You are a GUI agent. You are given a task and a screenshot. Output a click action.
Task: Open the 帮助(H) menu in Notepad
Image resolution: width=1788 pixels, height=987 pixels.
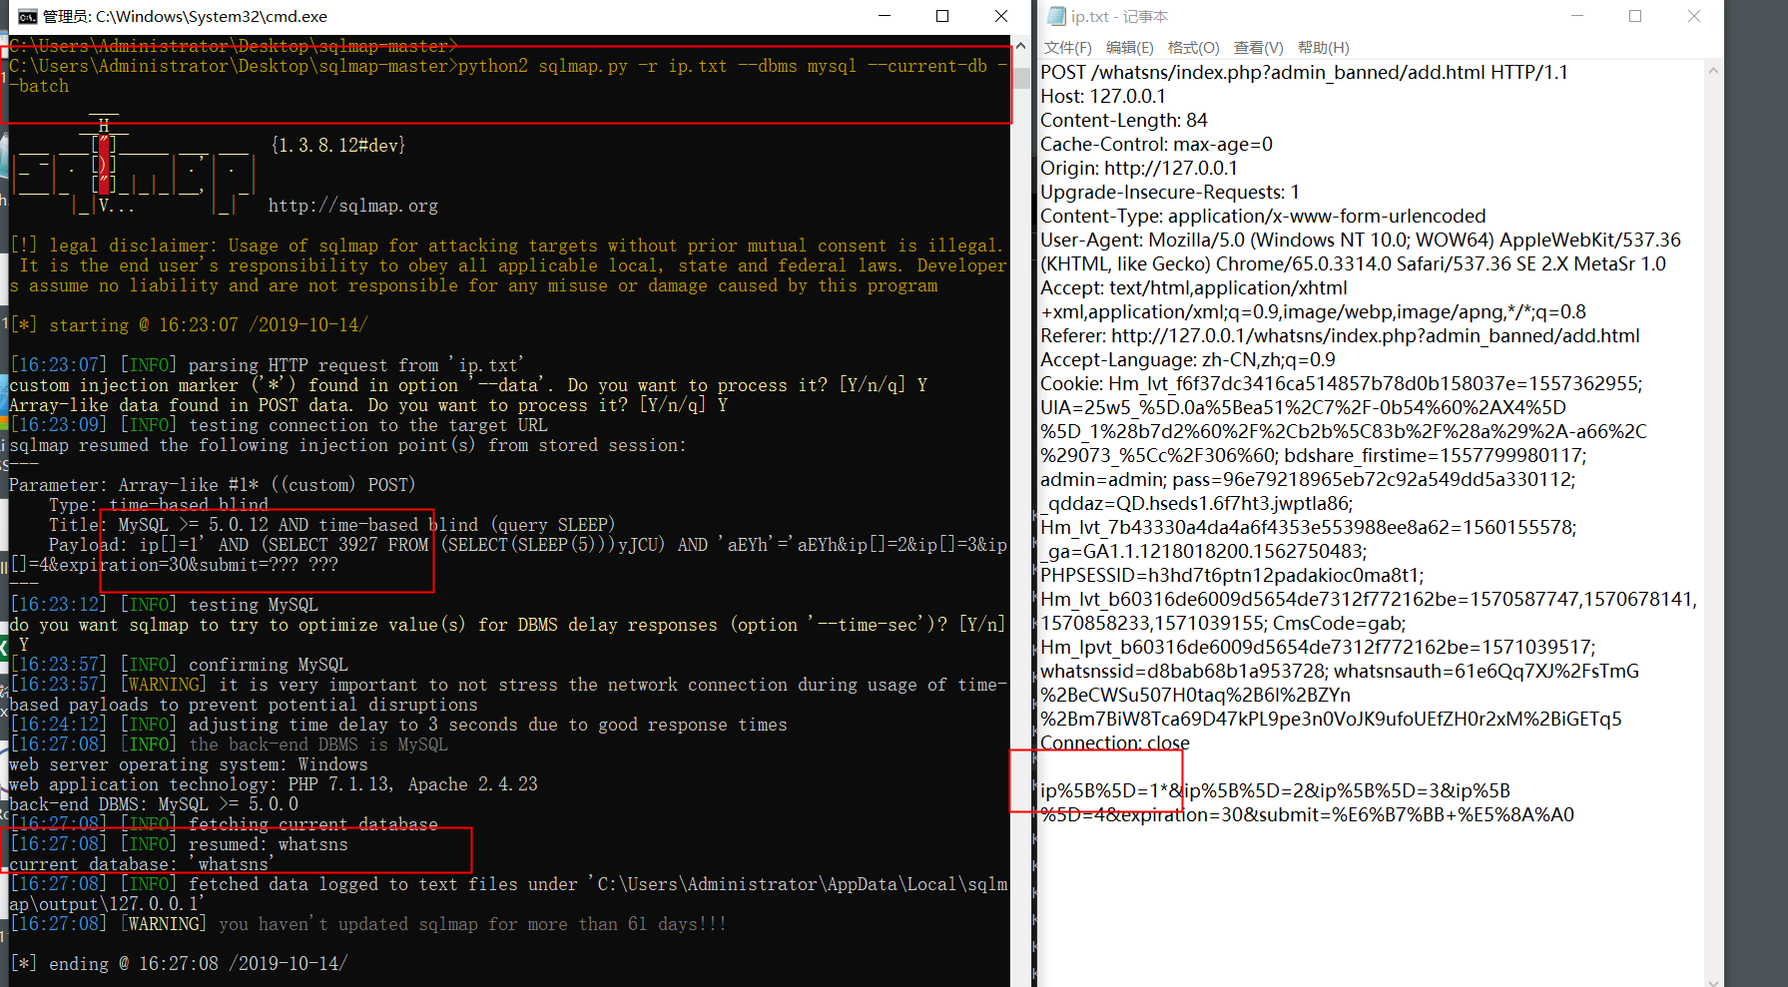(x=1323, y=48)
